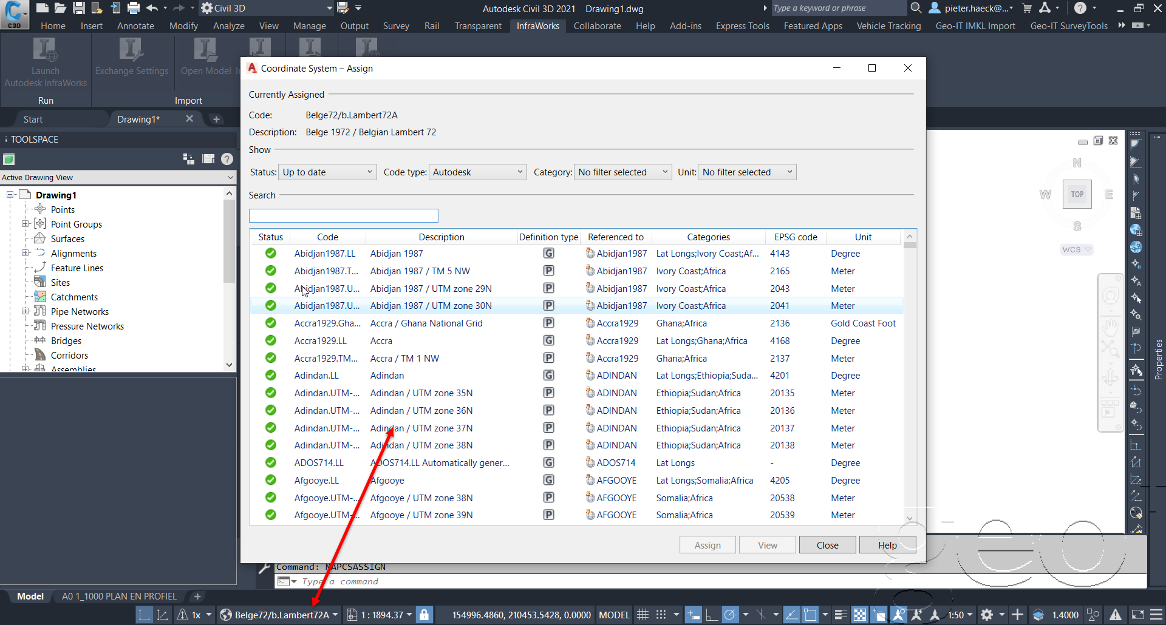Click the coordinate system Search input field

(343, 215)
